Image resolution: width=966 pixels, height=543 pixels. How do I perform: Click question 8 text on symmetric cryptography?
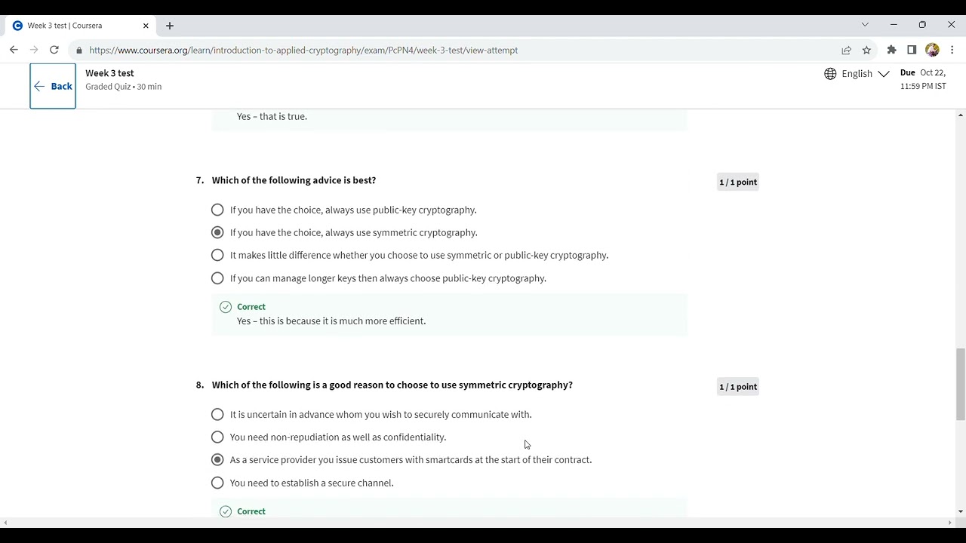pos(392,385)
